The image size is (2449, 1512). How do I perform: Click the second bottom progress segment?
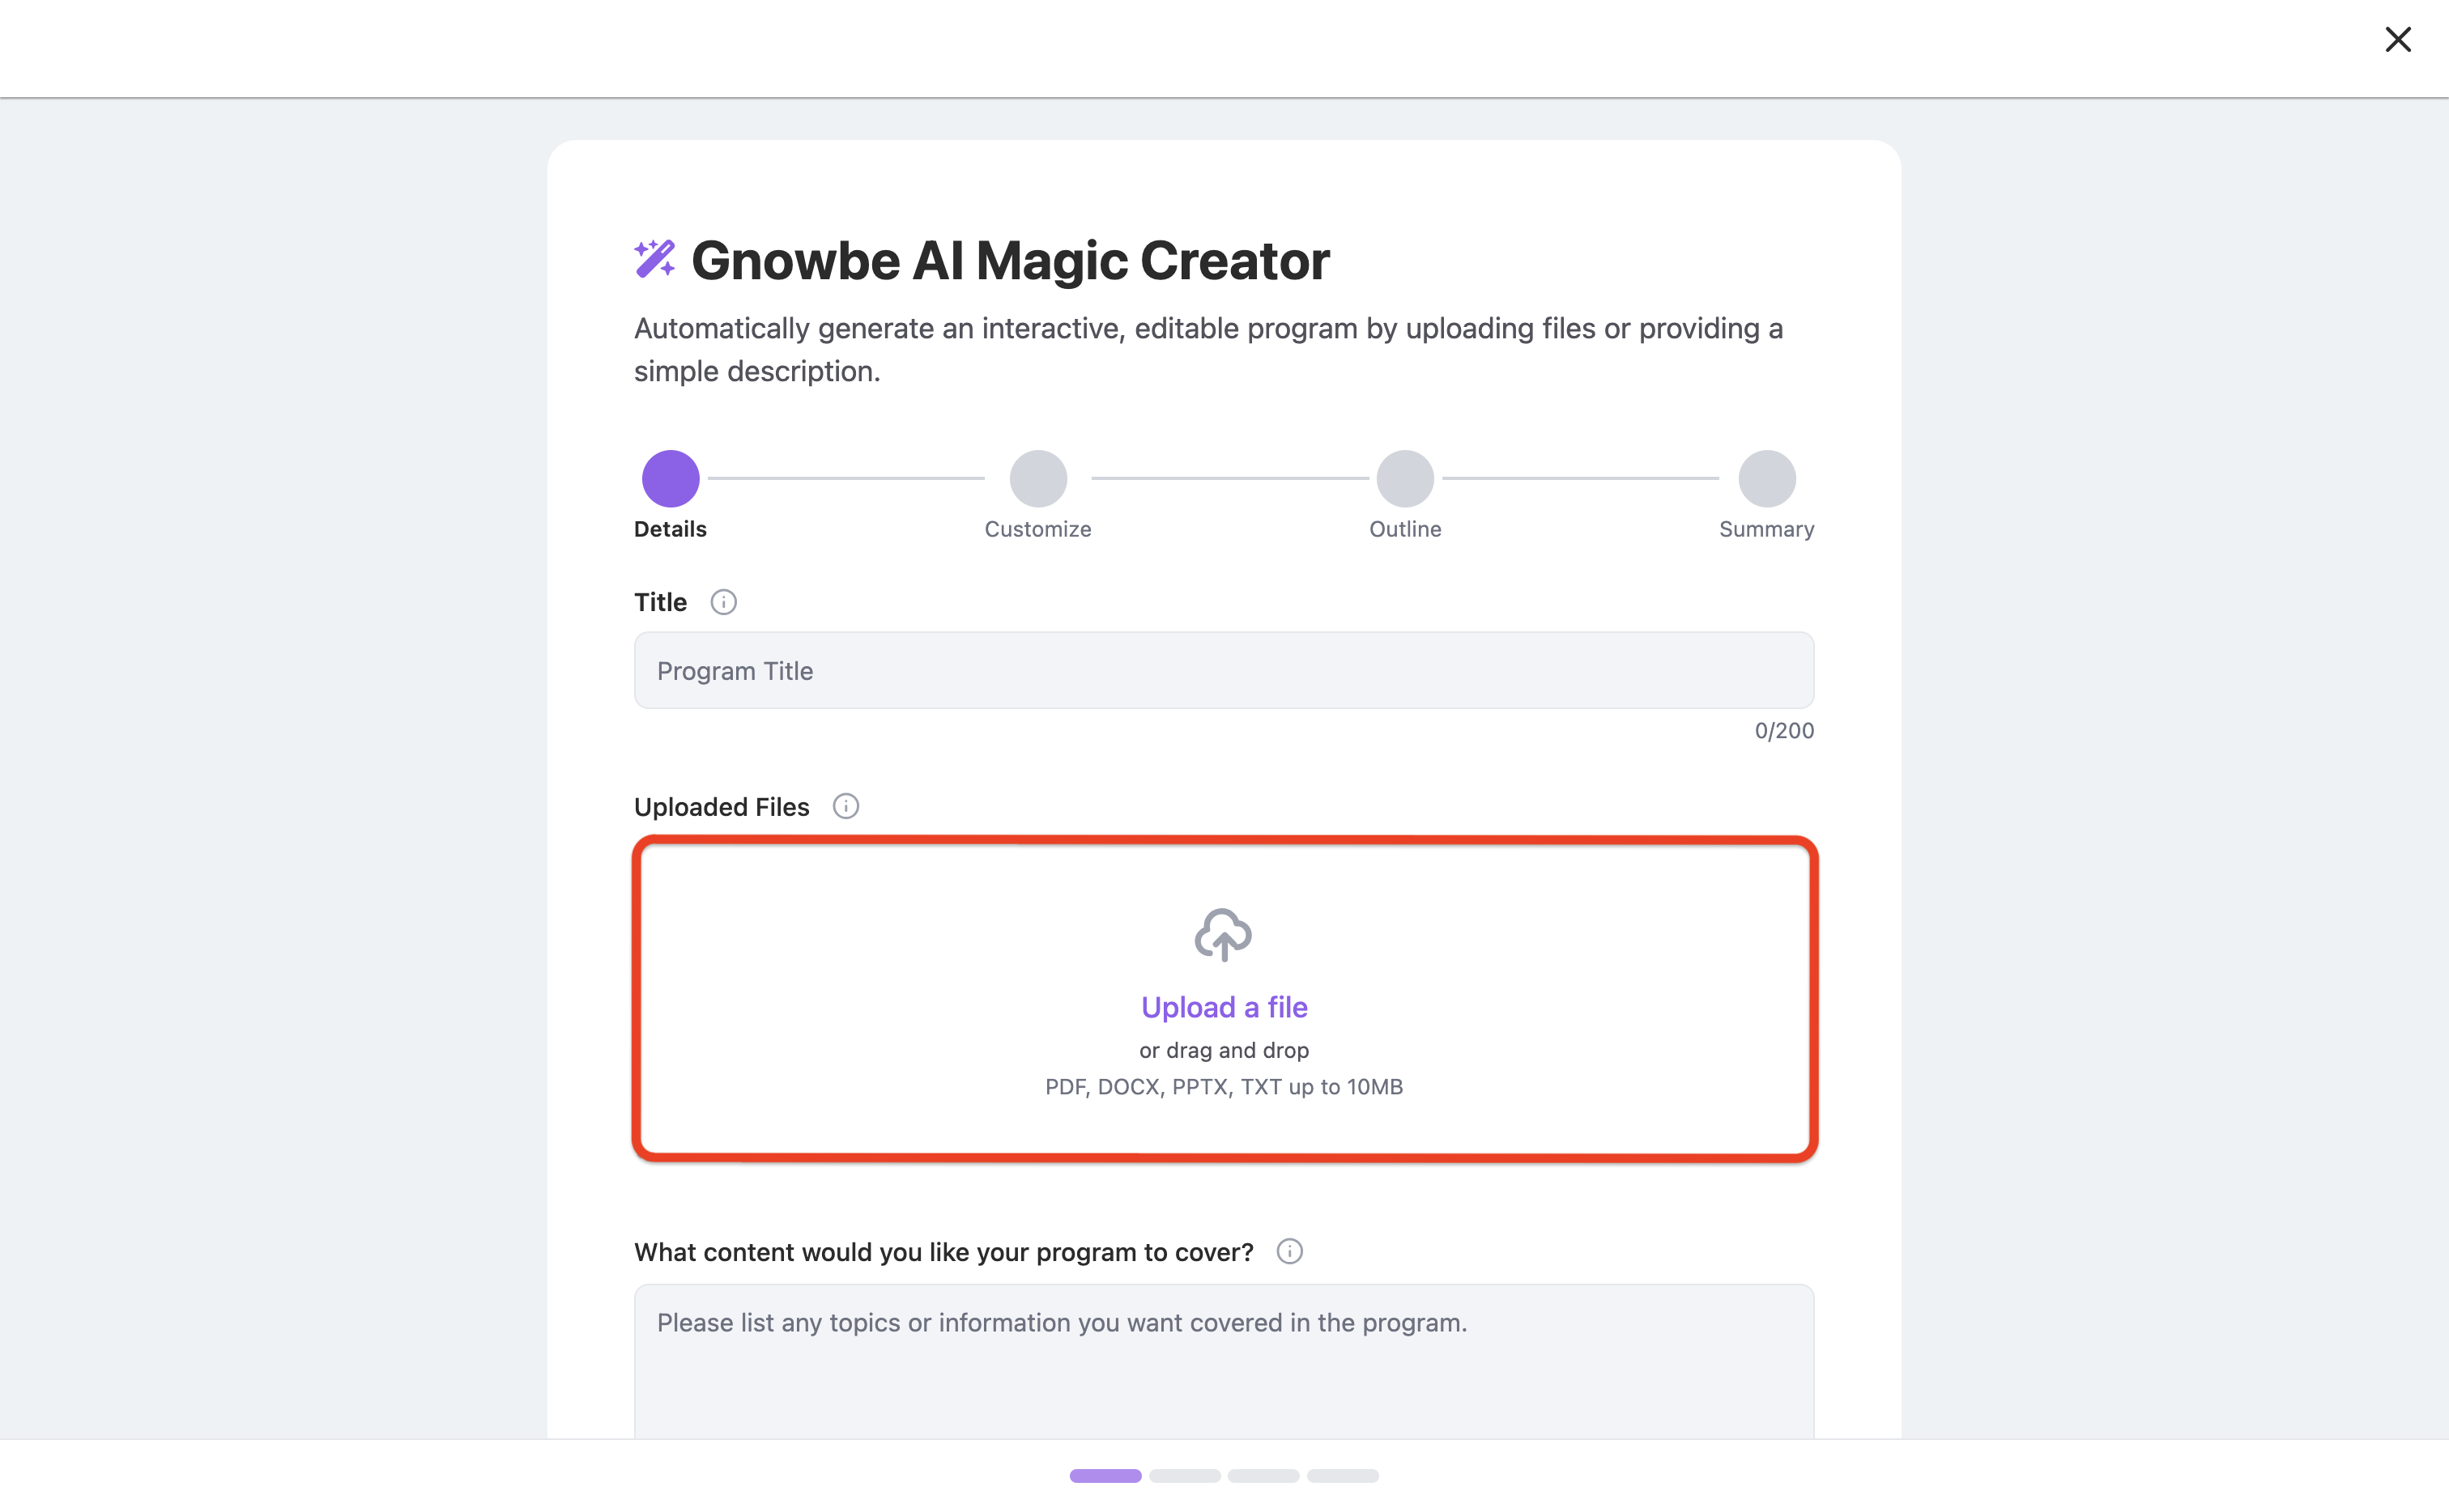click(1185, 1476)
